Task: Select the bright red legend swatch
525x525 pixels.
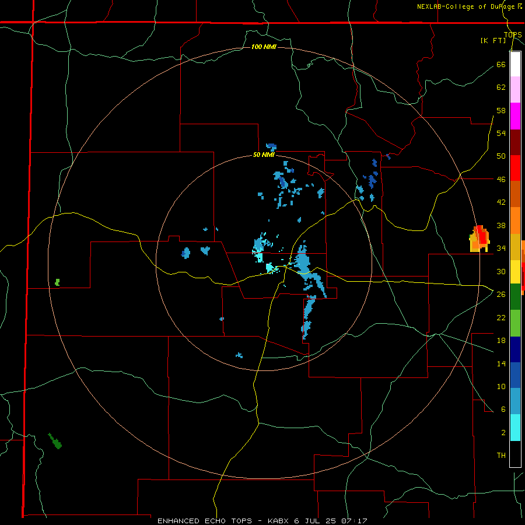Action: tap(515, 168)
